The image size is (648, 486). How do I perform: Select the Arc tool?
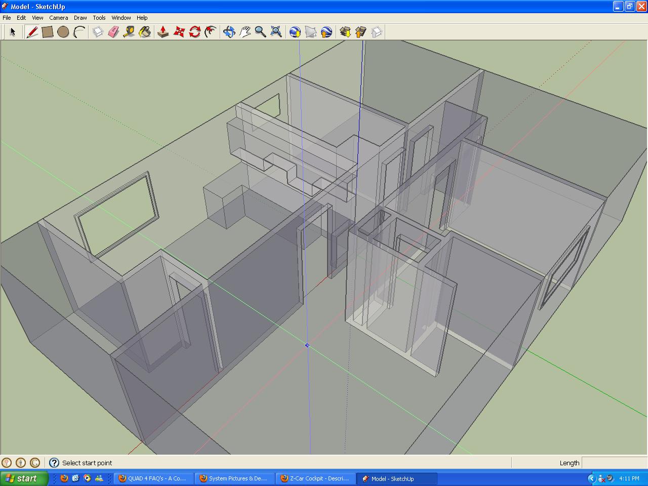[x=79, y=32]
